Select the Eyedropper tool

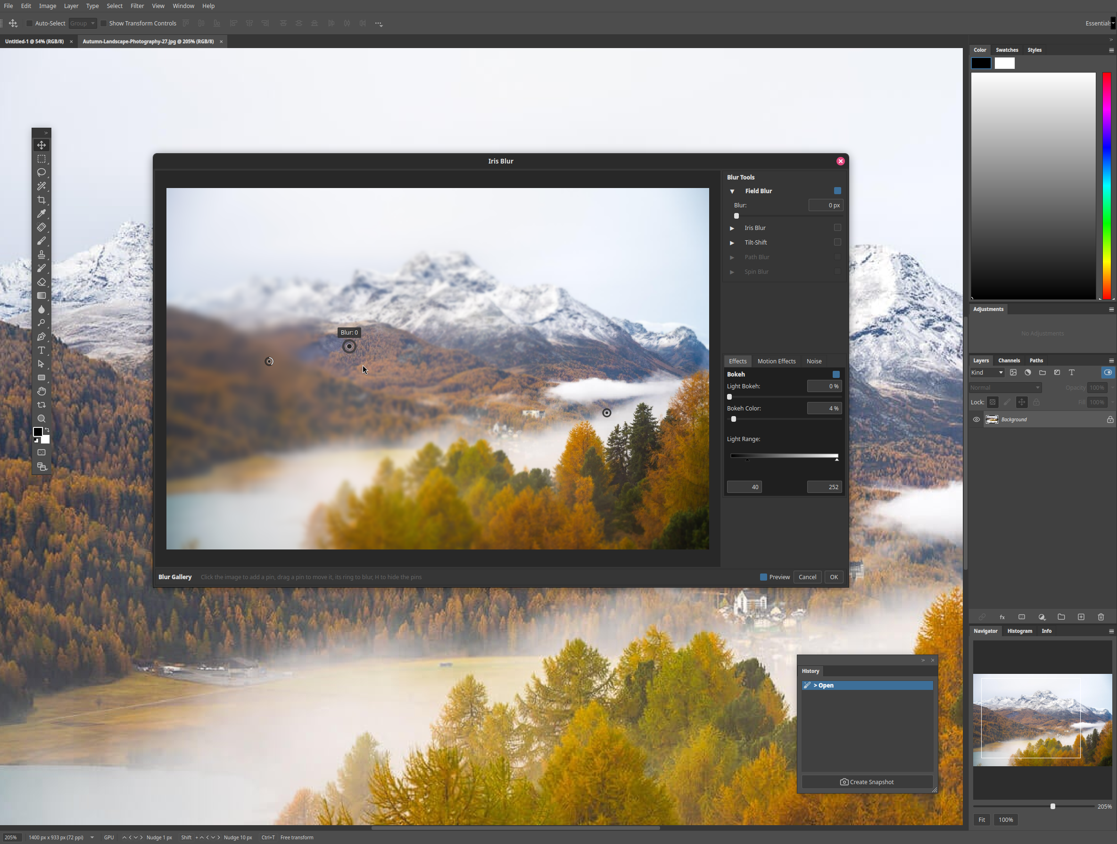coord(41,213)
